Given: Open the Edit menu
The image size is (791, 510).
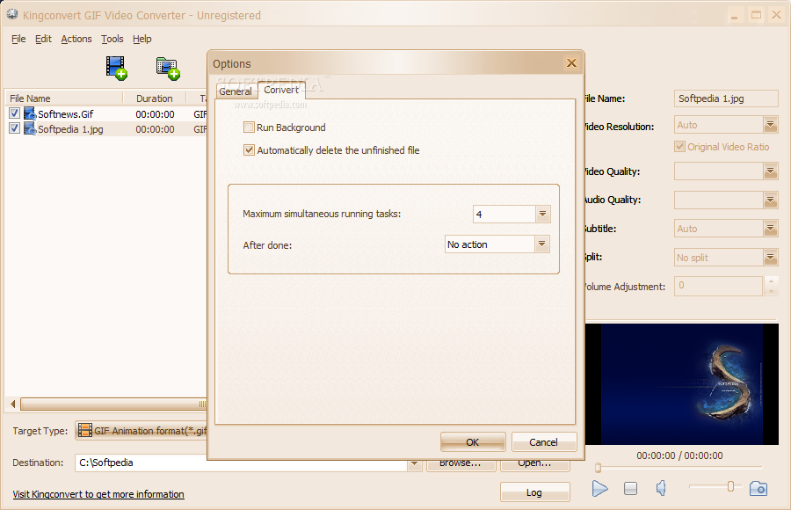Looking at the screenshot, I should [x=43, y=39].
